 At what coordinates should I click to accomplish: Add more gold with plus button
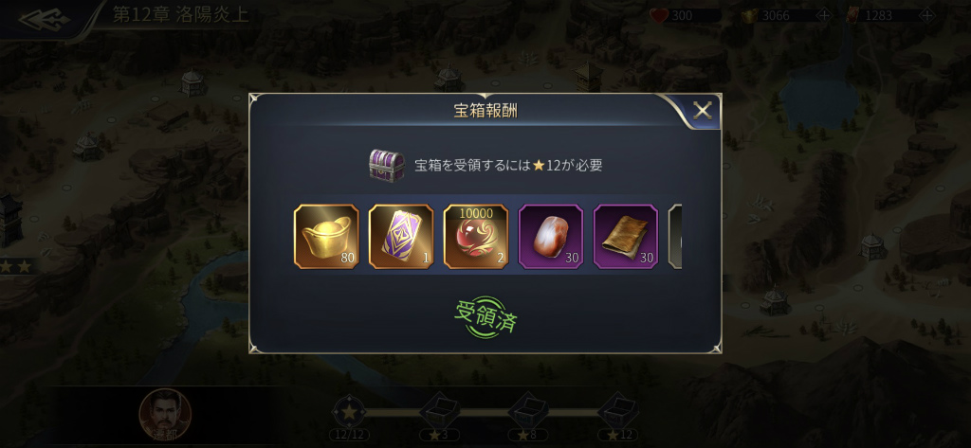[x=824, y=15]
